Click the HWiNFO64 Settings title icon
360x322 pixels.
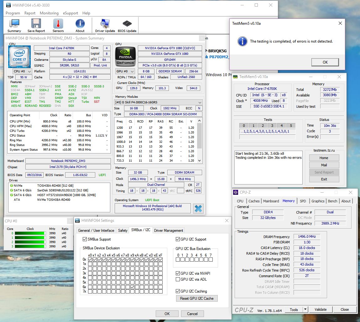77,221
